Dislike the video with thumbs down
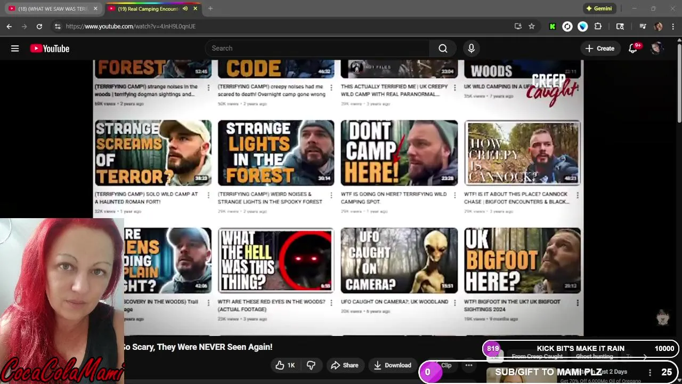 [x=311, y=365]
